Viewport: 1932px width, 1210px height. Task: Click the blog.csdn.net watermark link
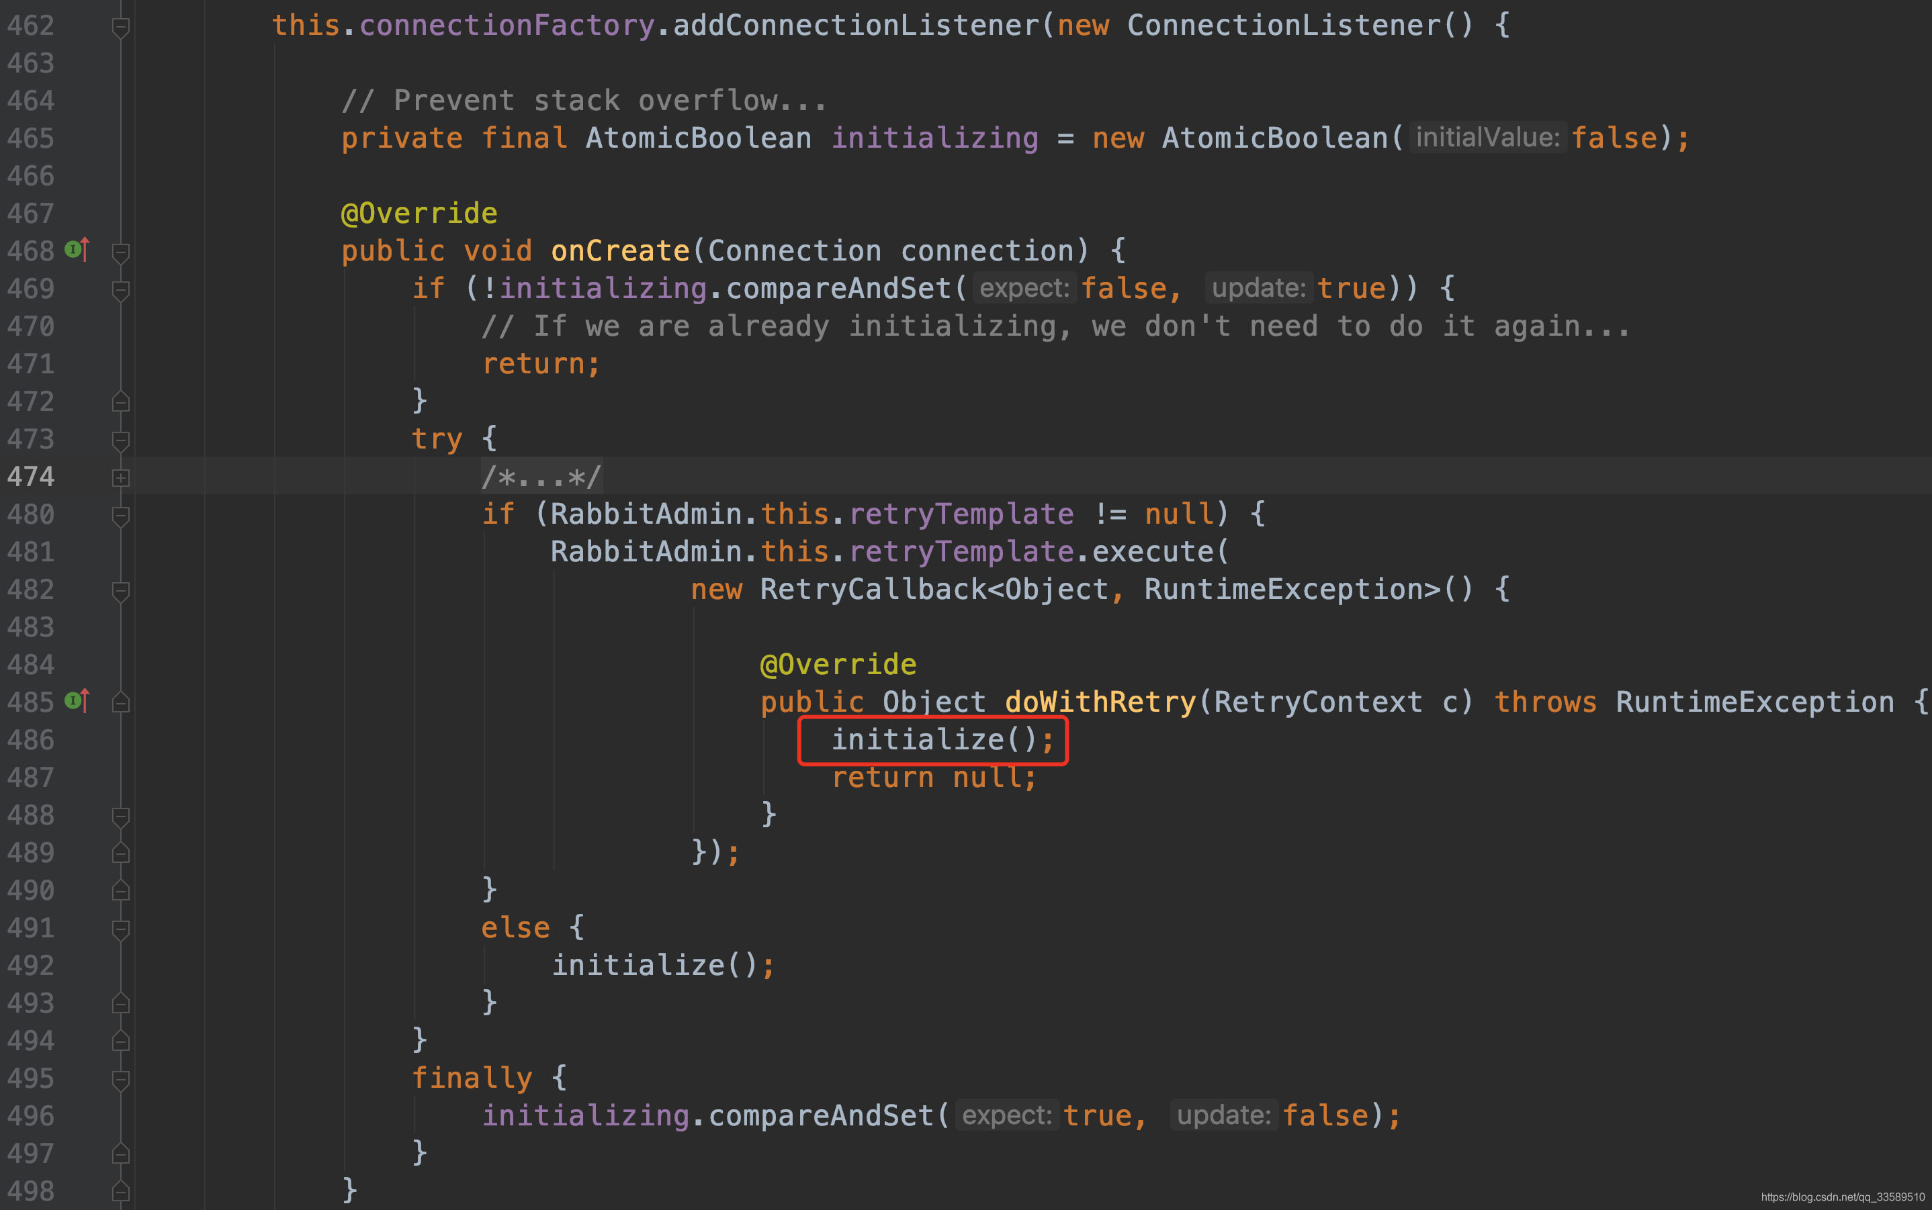[1843, 1197]
